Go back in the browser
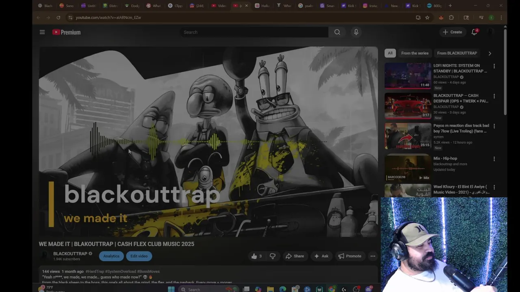The width and height of the screenshot is (520, 292). click(38, 17)
